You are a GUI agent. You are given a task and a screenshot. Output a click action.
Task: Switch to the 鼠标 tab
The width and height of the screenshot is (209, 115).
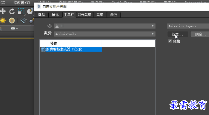(55, 15)
